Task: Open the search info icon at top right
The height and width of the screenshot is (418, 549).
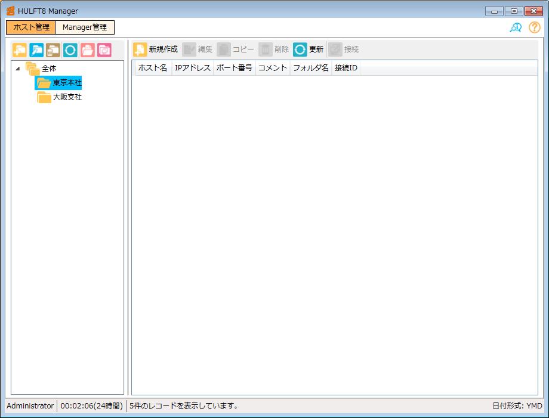Action: coord(516,27)
